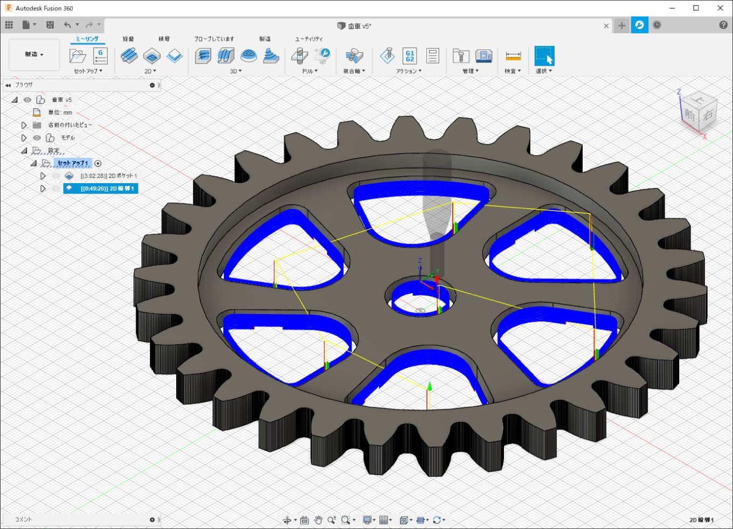
Task: Expand the 名前の付いたビュー folder
Action: 24,125
